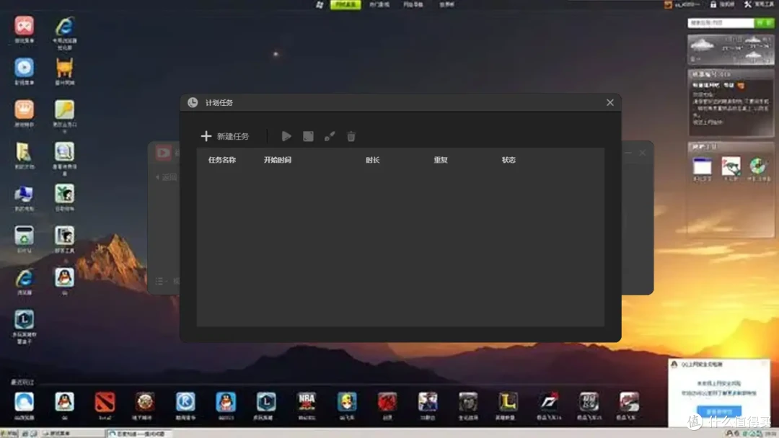
Task: Open the green disc thumbnail in right panel
Action: [x=758, y=166]
